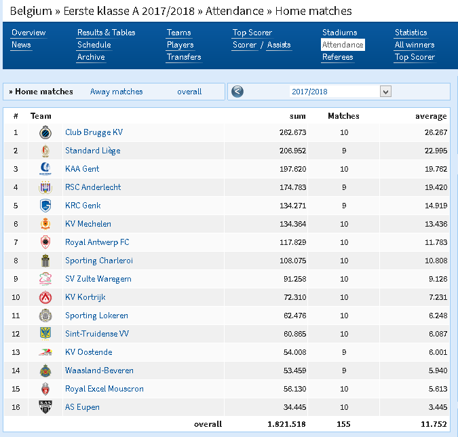Click the AS Eupen crest icon
The height and width of the screenshot is (437, 458).
click(45, 407)
